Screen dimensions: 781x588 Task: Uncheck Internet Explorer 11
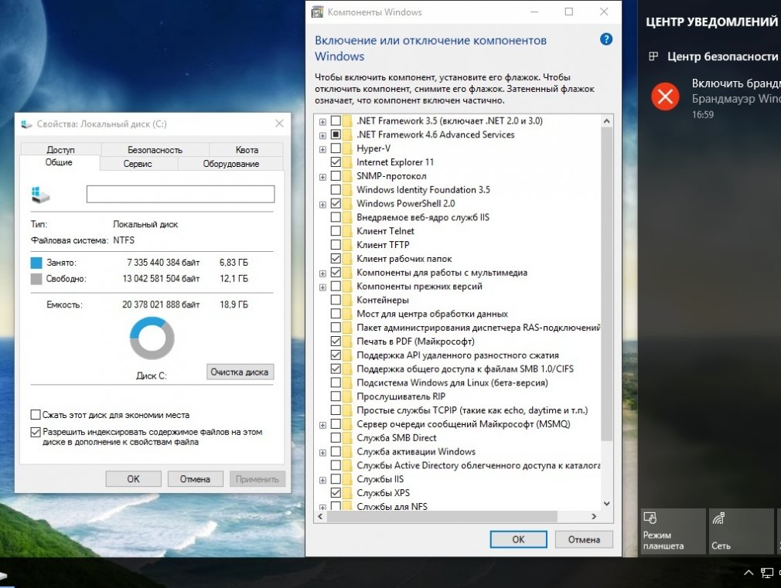click(336, 162)
